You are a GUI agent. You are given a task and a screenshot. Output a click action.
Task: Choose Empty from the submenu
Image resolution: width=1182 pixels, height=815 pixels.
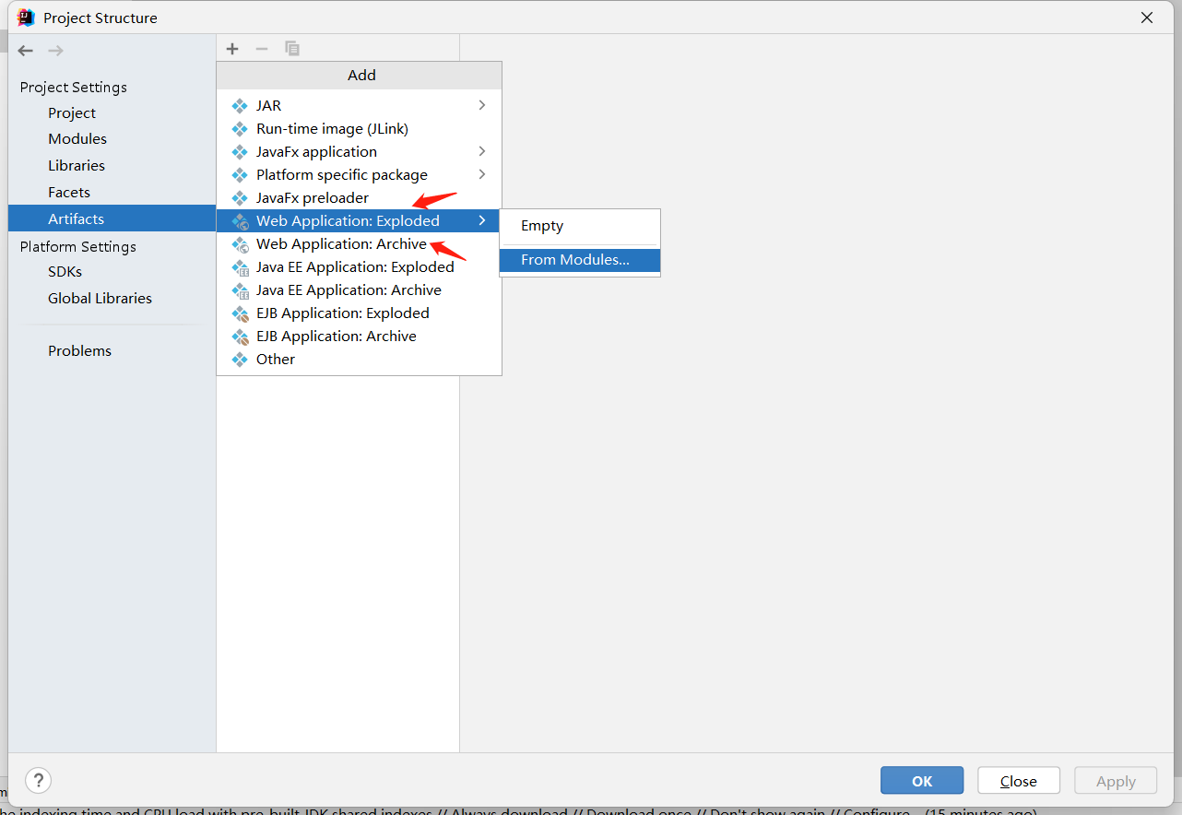pyautogui.click(x=580, y=226)
